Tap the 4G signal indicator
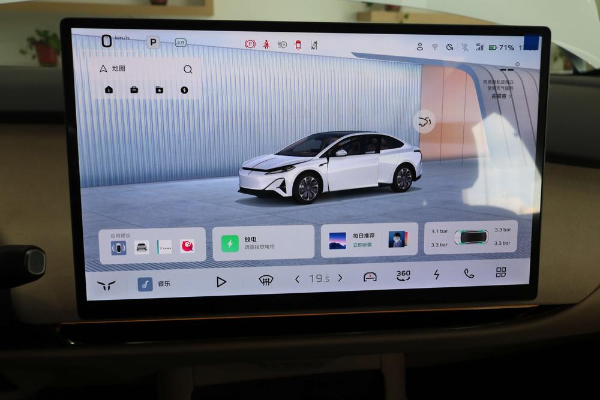Image resolution: width=600 pixels, height=400 pixels. coord(479,47)
